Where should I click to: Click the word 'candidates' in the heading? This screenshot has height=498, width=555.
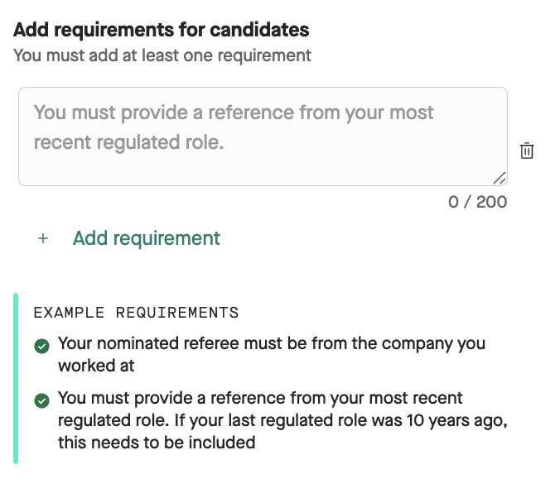[x=259, y=30]
